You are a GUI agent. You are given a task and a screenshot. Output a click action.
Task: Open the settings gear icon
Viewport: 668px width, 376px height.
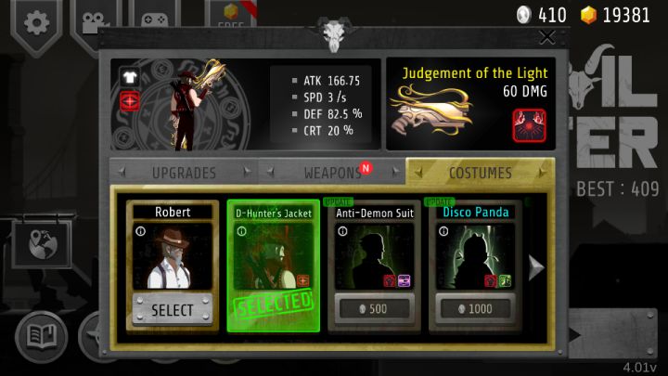(36, 22)
